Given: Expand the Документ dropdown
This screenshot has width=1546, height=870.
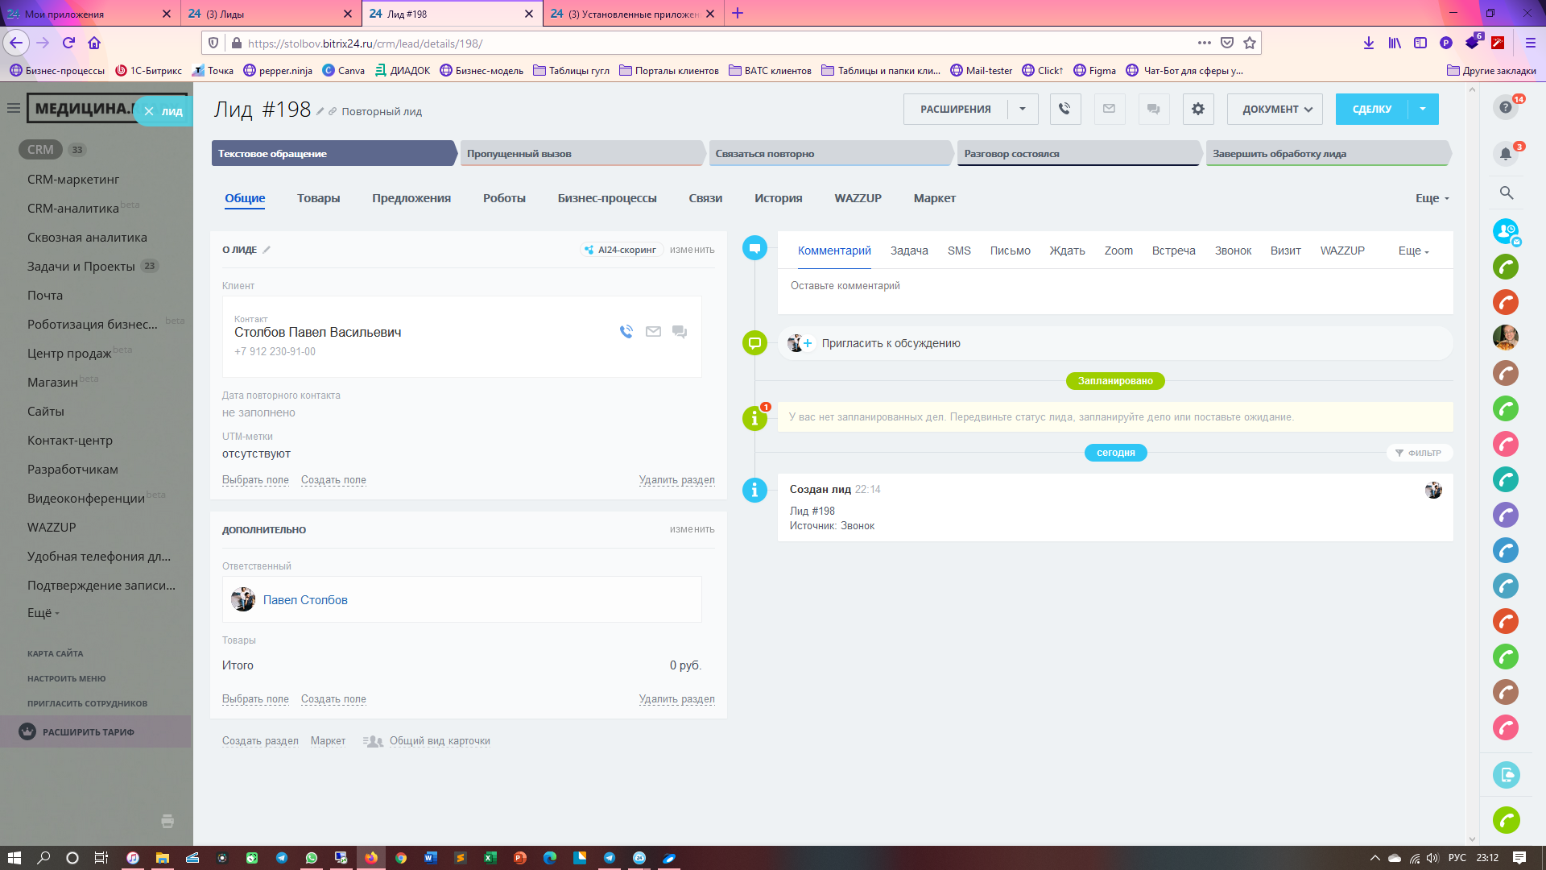Looking at the screenshot, I should (x=1276, y=109).
